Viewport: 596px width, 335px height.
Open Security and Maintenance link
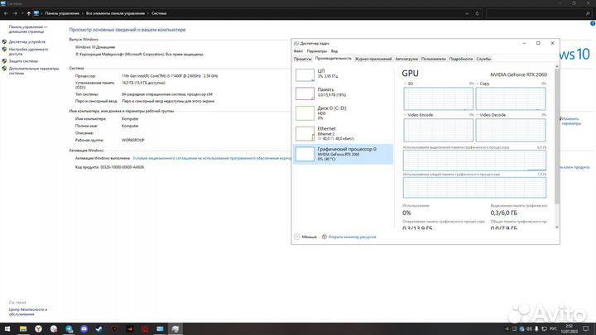[28, 312]
